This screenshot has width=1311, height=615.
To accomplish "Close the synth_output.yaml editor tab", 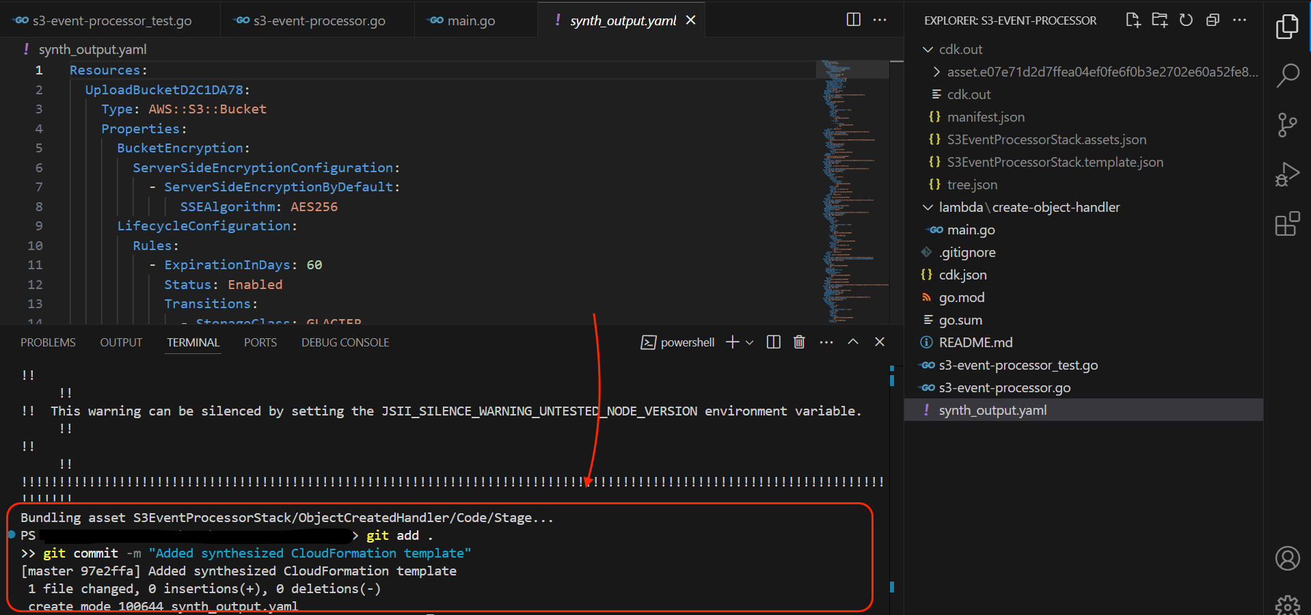I will click(x=690, y=20).
